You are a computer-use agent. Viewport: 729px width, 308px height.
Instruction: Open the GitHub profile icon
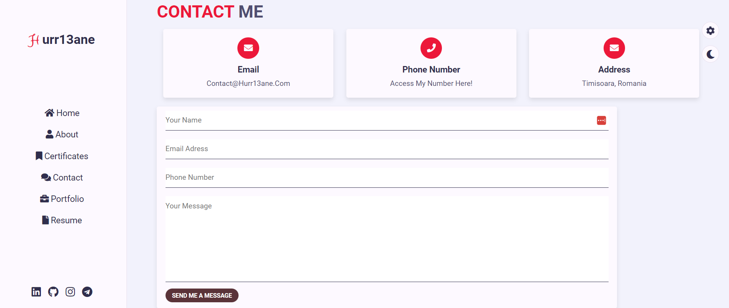(x=53, y=292)
